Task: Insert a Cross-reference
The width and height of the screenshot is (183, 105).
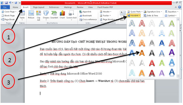Action: click(x=88, y=19)
